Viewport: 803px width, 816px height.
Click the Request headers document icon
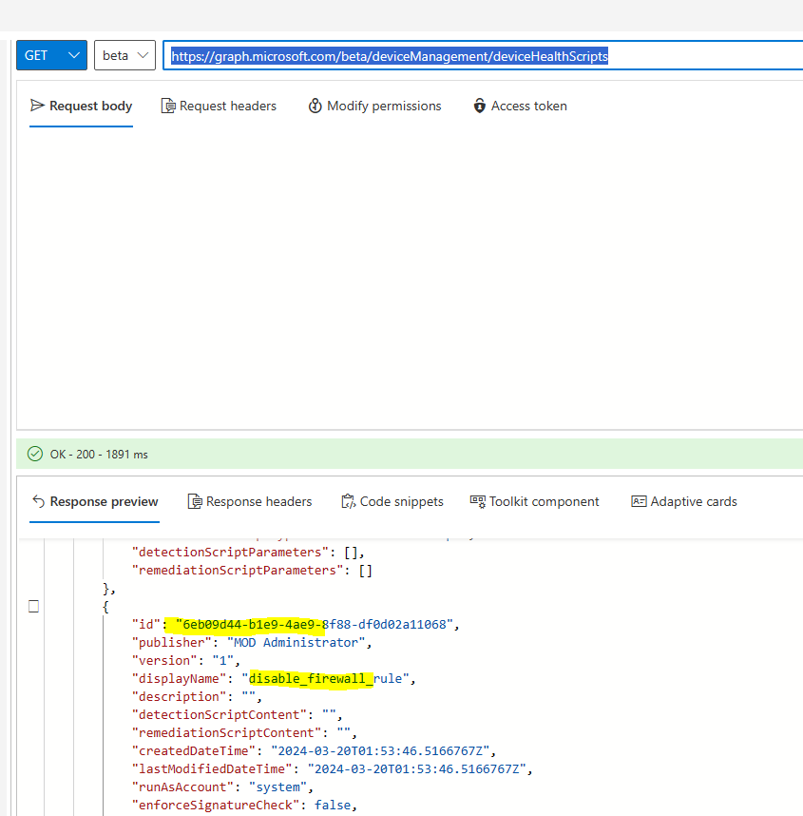[x=168, y=106]
